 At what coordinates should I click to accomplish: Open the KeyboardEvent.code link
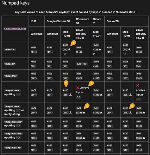click(x=15, y=29)
